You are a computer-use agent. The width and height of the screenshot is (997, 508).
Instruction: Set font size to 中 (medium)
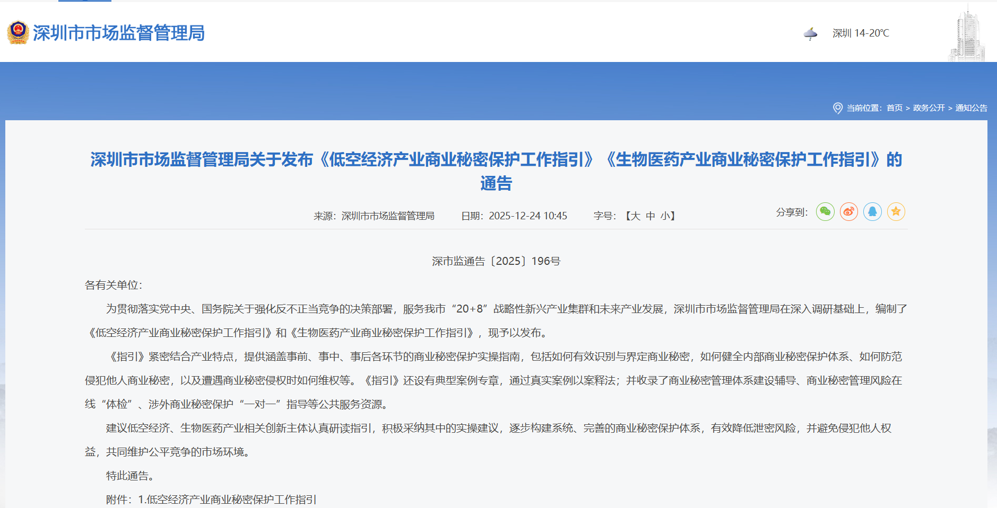pyautogui.click(x=650, y=216)
